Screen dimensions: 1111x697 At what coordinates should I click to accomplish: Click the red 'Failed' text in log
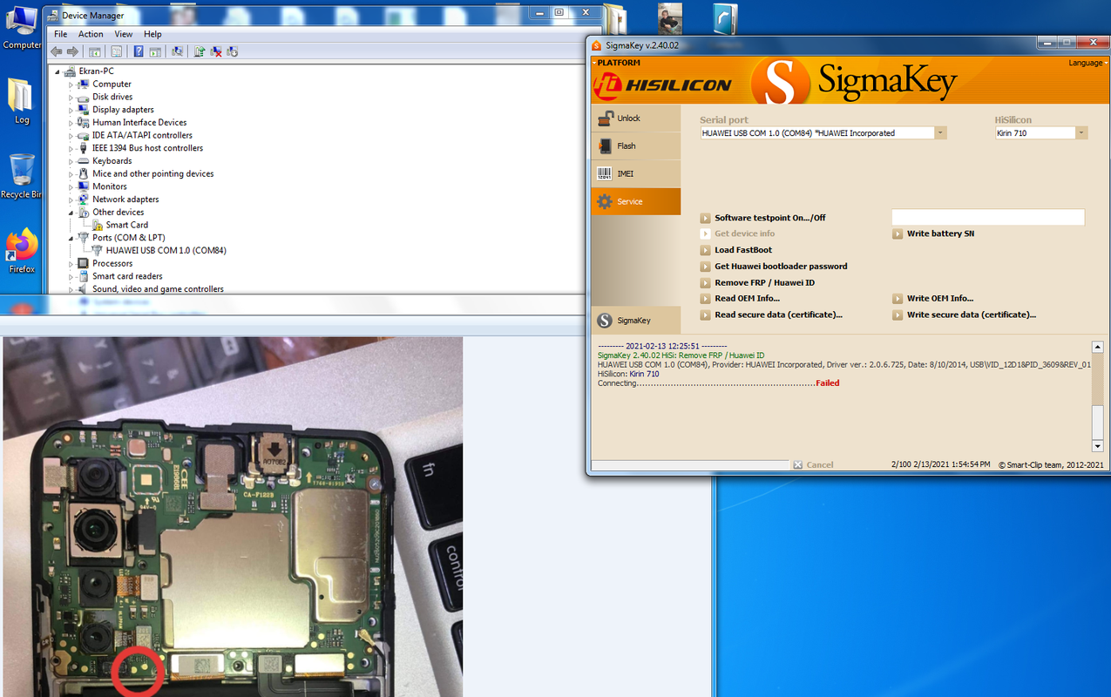tap(828, 383)
